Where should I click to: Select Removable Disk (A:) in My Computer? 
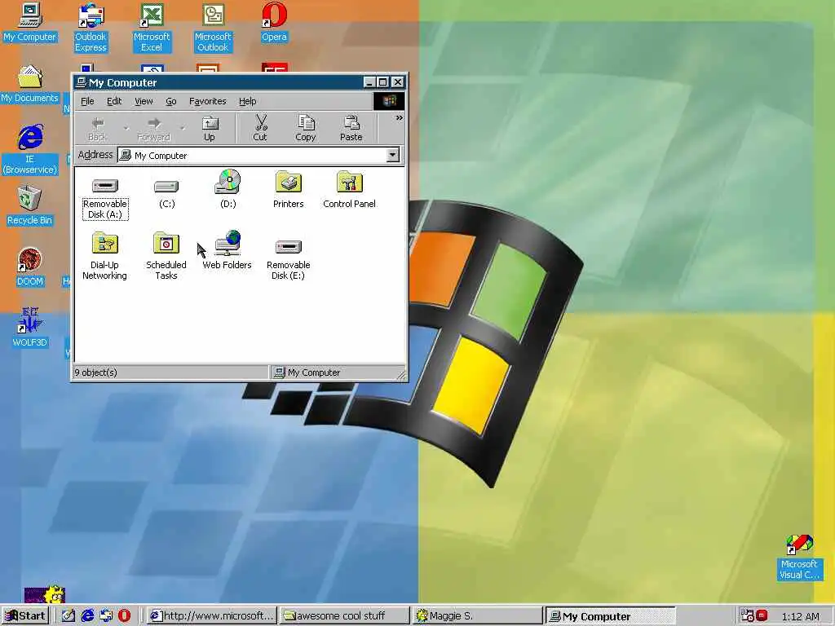pos(105,199)
